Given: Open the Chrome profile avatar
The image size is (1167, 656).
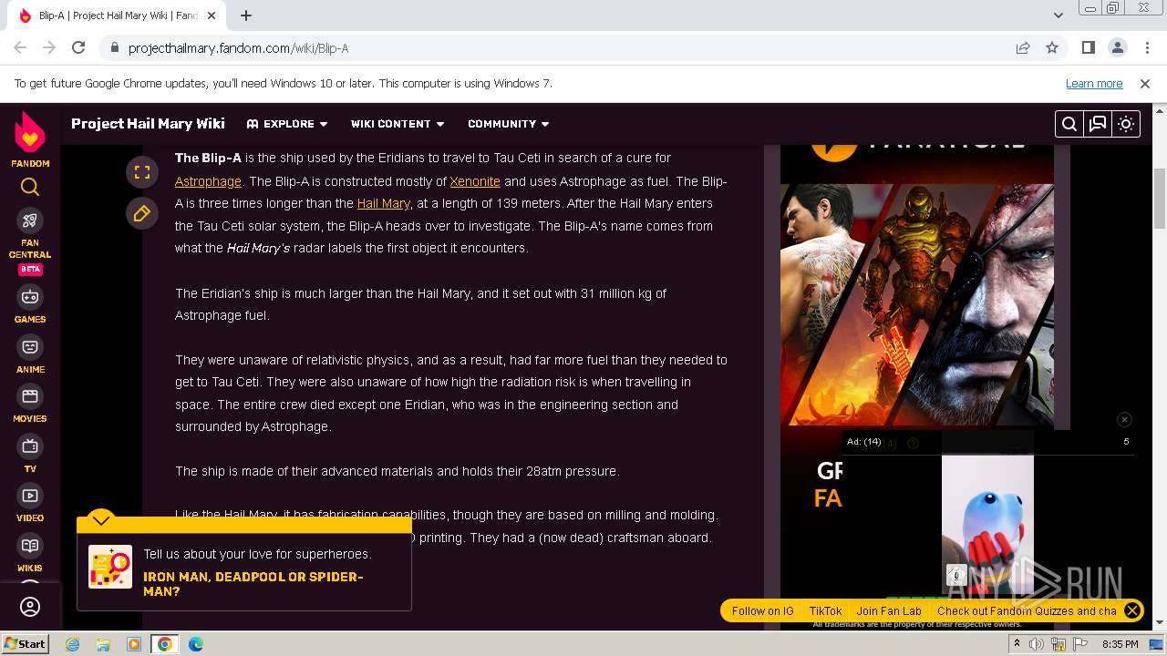Looking at the screenshot, I should (1117, 47).
